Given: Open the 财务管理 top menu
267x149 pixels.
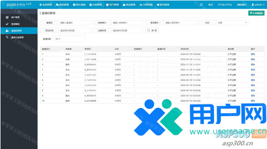Looking at the screenshot, I should [x=163, y=5].
